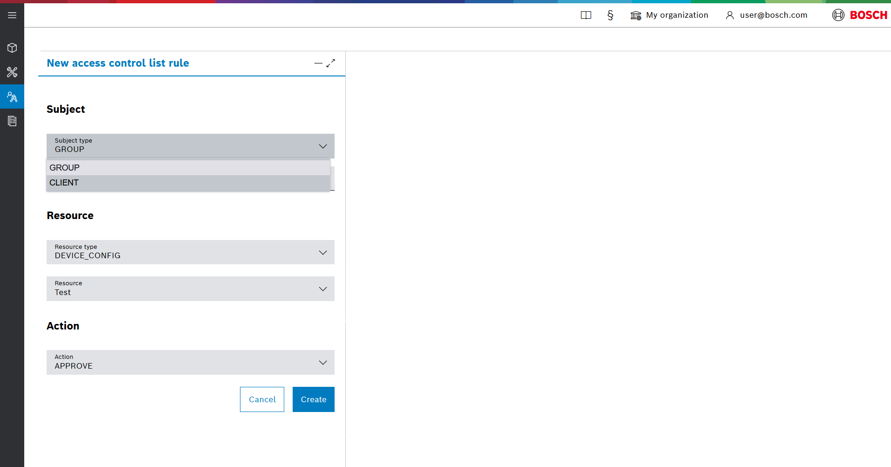The image size is (891, 467).
Task: Minimize the New access control list rule panel
Action: tap(318, 63)
